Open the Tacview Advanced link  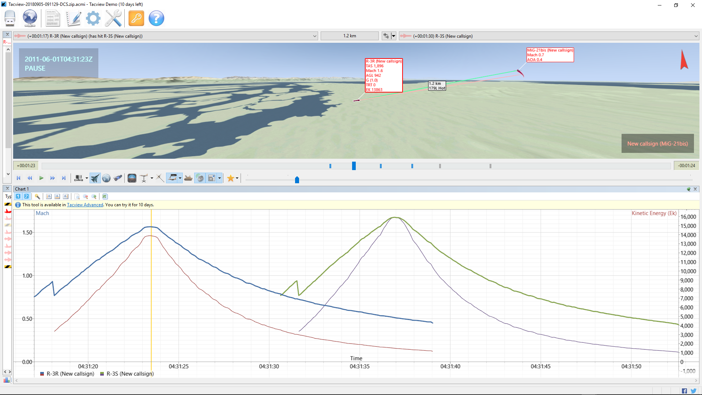tap(85, 205)
